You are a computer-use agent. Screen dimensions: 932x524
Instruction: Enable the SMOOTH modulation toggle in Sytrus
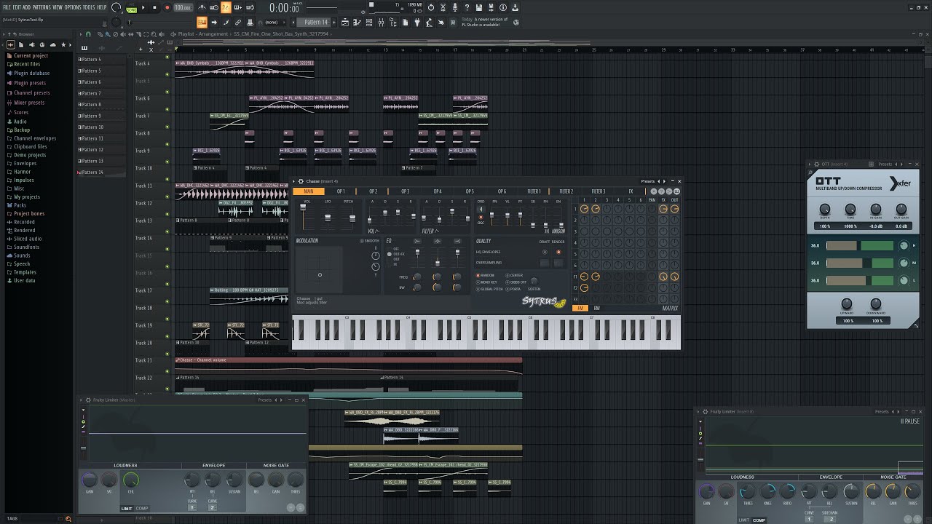[x=370, y=241]
